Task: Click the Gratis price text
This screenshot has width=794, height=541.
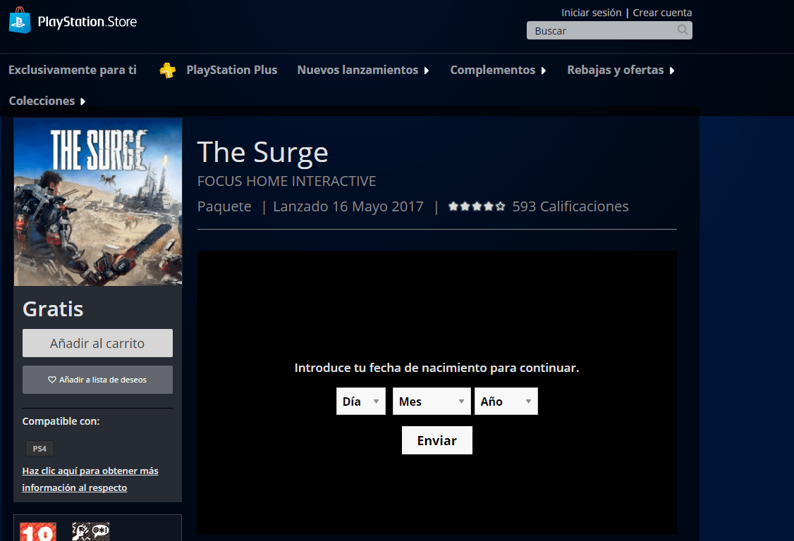Action: (53, 309)
